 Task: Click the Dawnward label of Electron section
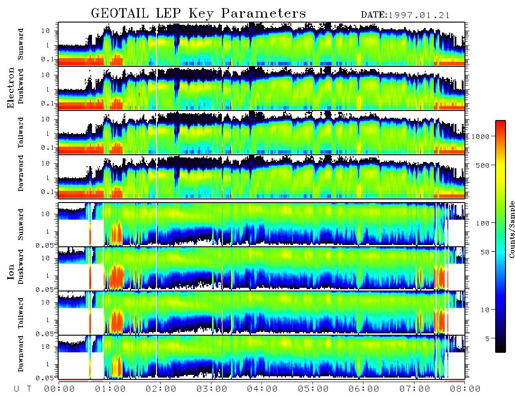21,173
